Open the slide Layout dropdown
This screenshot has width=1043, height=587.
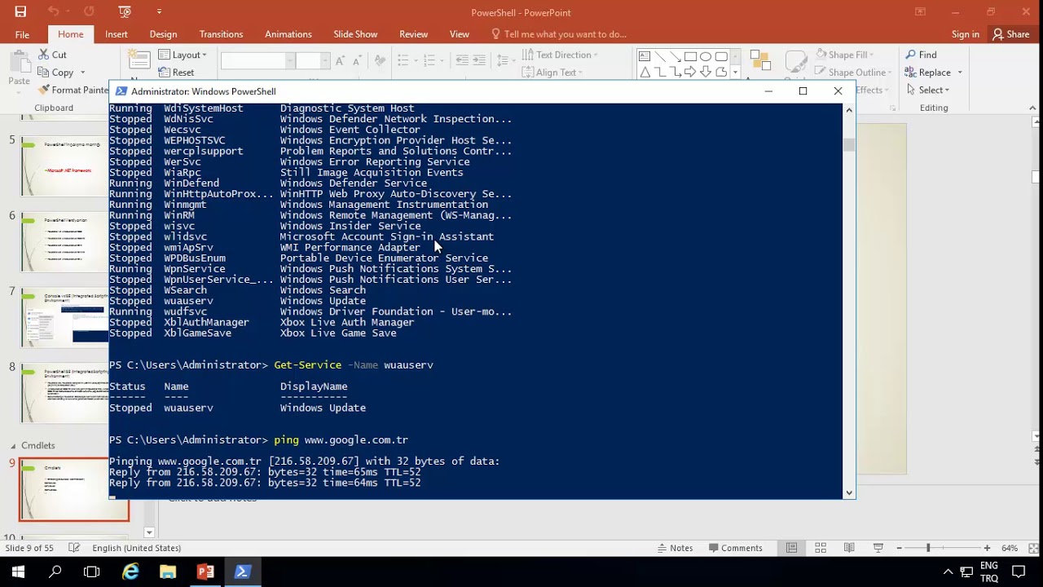tap(183, 55)
